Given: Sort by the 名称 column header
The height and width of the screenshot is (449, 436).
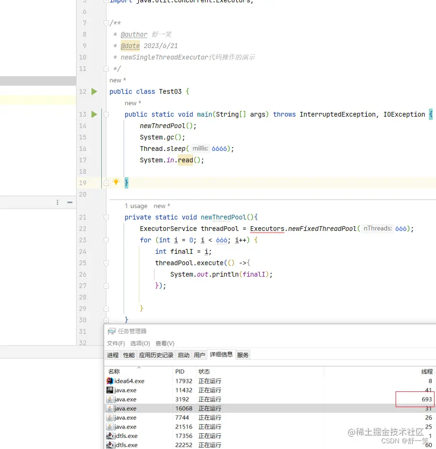Looking at the screenshot, I should [139, 371].
